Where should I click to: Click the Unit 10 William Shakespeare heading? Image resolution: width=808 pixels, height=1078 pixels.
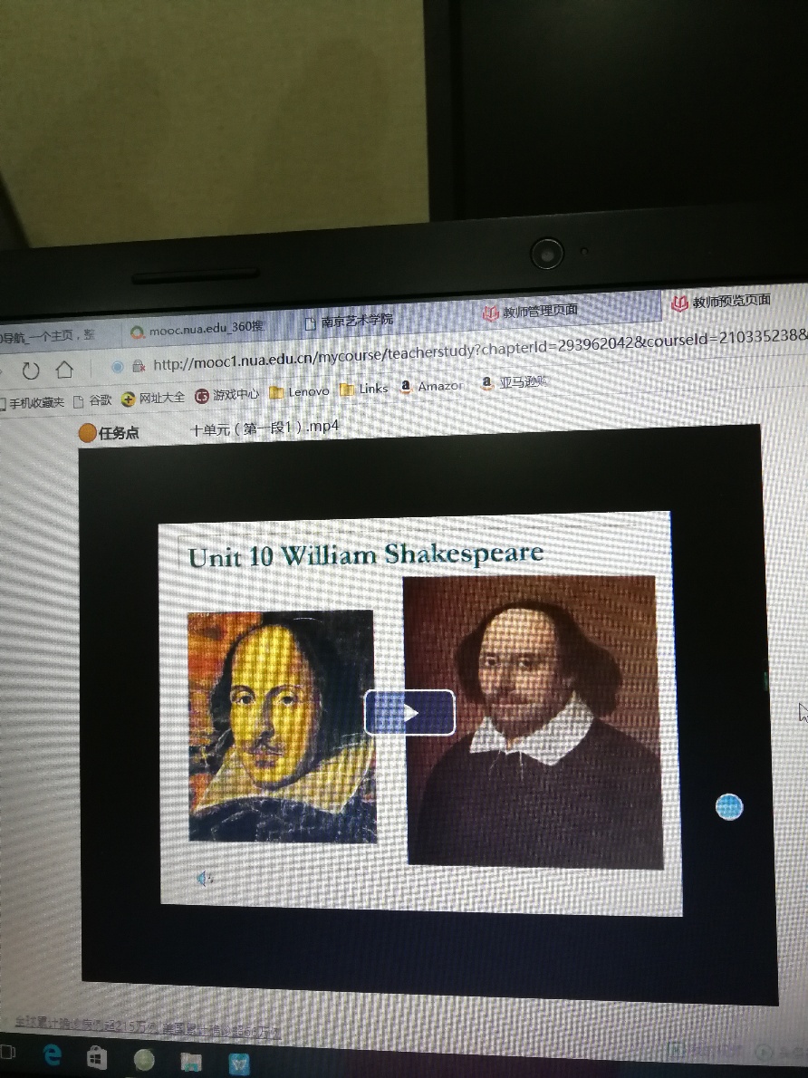tap(366, 554)
